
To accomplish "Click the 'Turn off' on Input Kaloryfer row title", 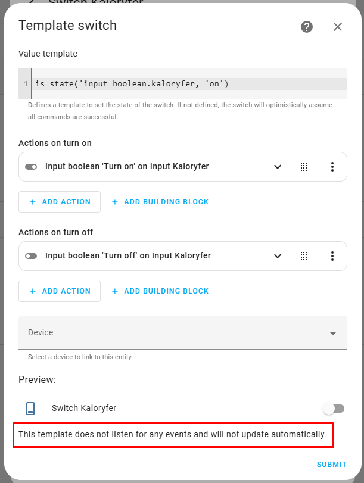I will point(128,256).
